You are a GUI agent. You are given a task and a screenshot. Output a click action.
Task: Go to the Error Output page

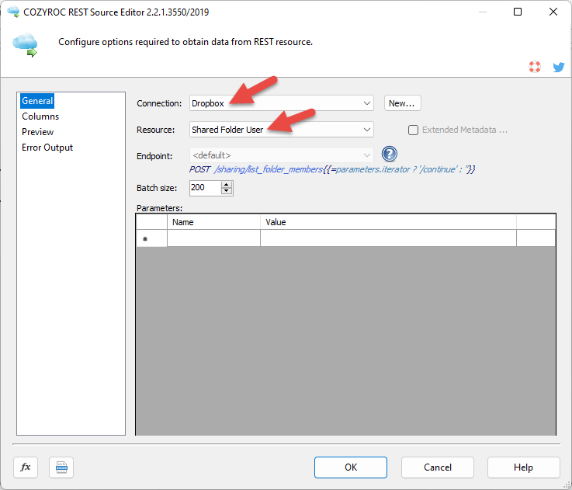click(47, 148)
